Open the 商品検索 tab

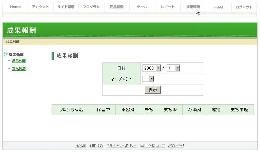[117, 7]
